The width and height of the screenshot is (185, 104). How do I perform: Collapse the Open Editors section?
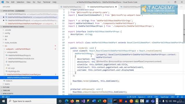(1, 11)
